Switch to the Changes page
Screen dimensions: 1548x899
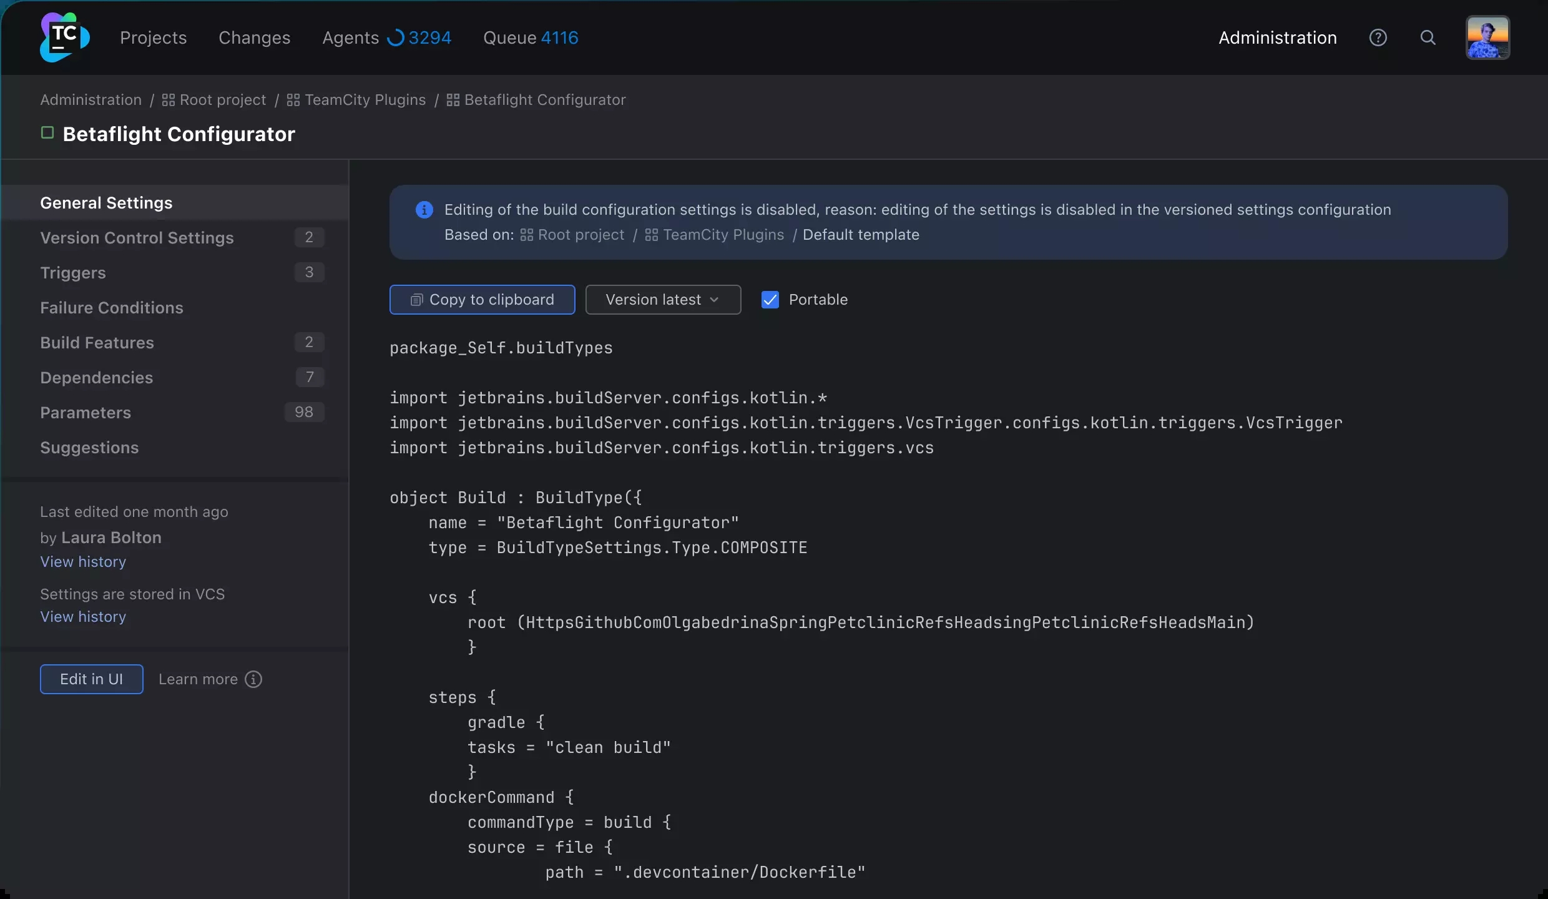tap(255, 38)
